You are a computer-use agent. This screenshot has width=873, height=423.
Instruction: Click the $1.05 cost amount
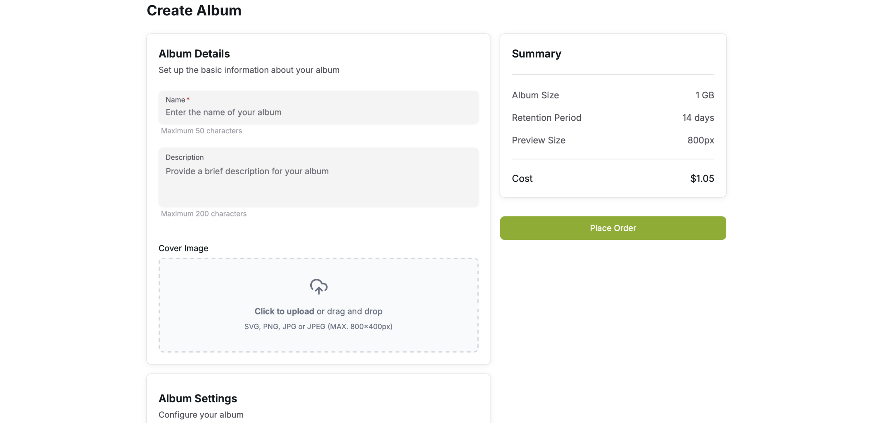pyautogui.click(x=702, y=179)
